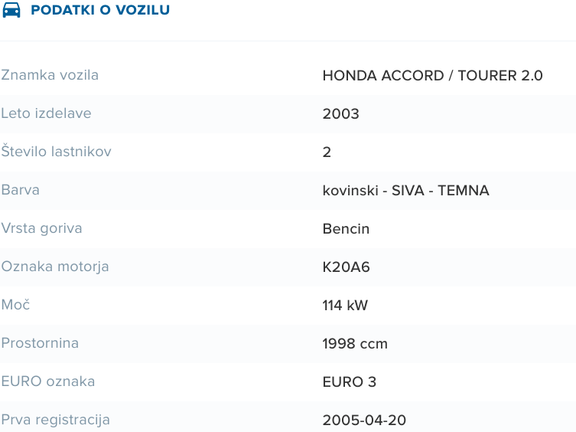Click the Leto izdelave label
Viewport: 576px width, 432px height.
[47, 113]
